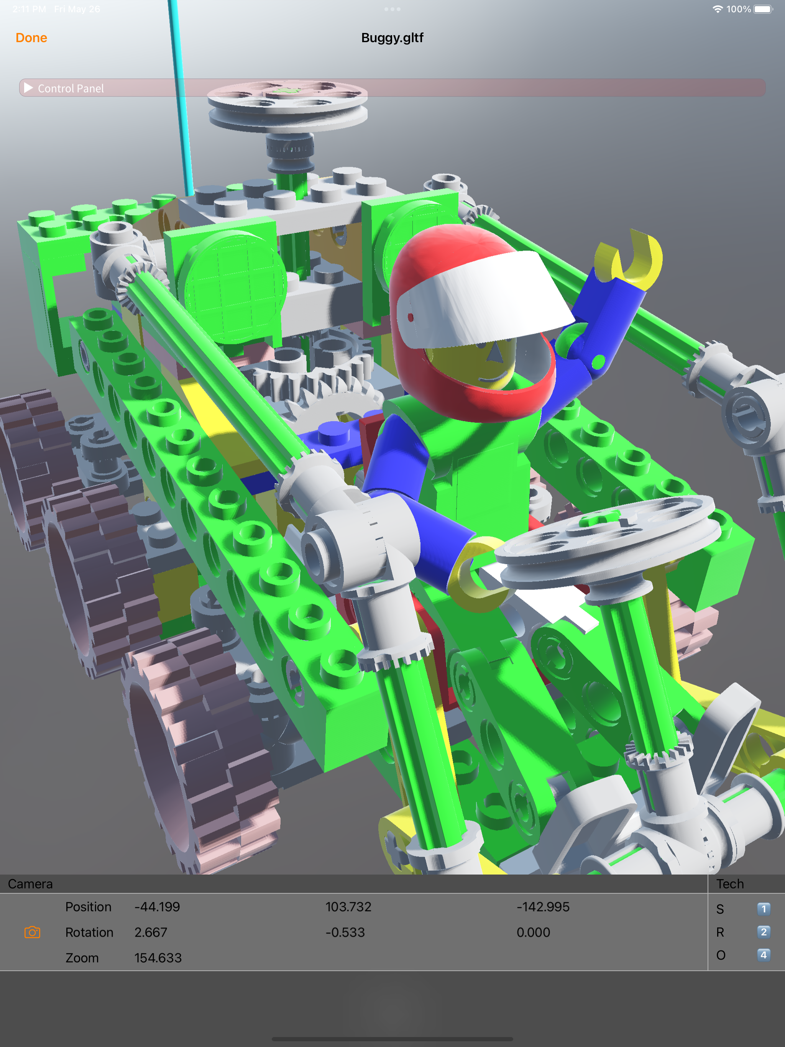Select zoom value 154.633
The width and height of the screenshot is (785, 1047).
(x=158, y=958)
